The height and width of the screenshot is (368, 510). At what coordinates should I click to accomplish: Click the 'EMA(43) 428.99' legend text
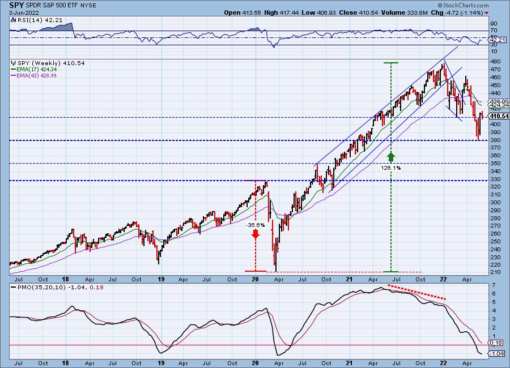37,75
